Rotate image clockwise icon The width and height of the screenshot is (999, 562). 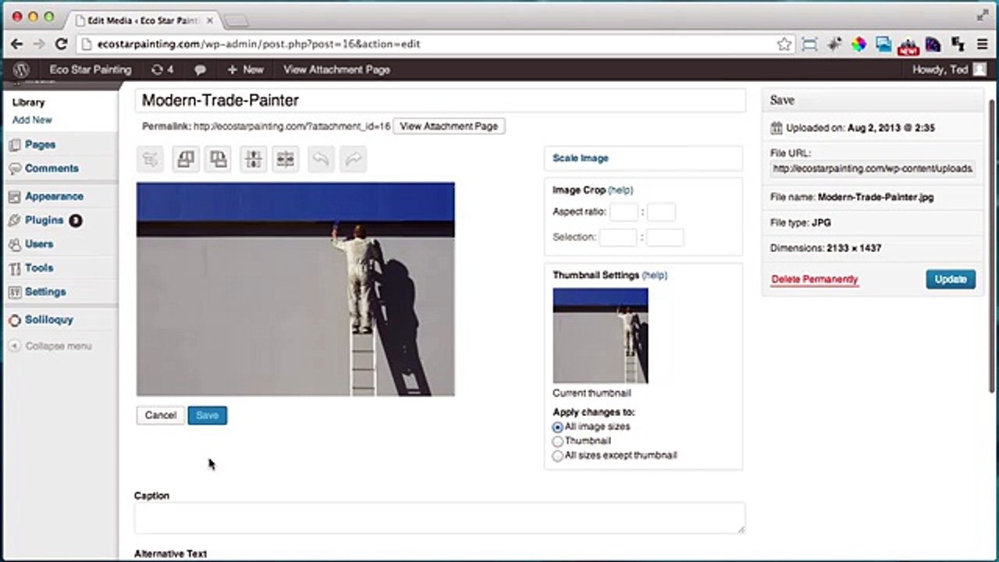(x=219, y=159)
